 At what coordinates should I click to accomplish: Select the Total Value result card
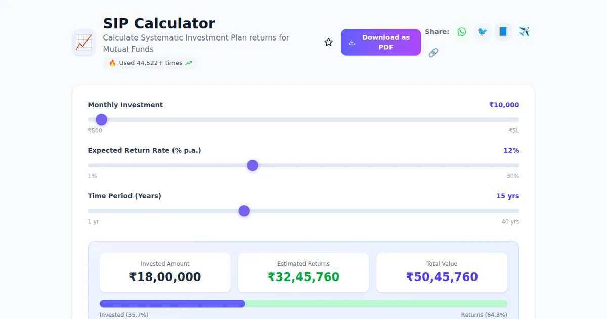point(442,272)
